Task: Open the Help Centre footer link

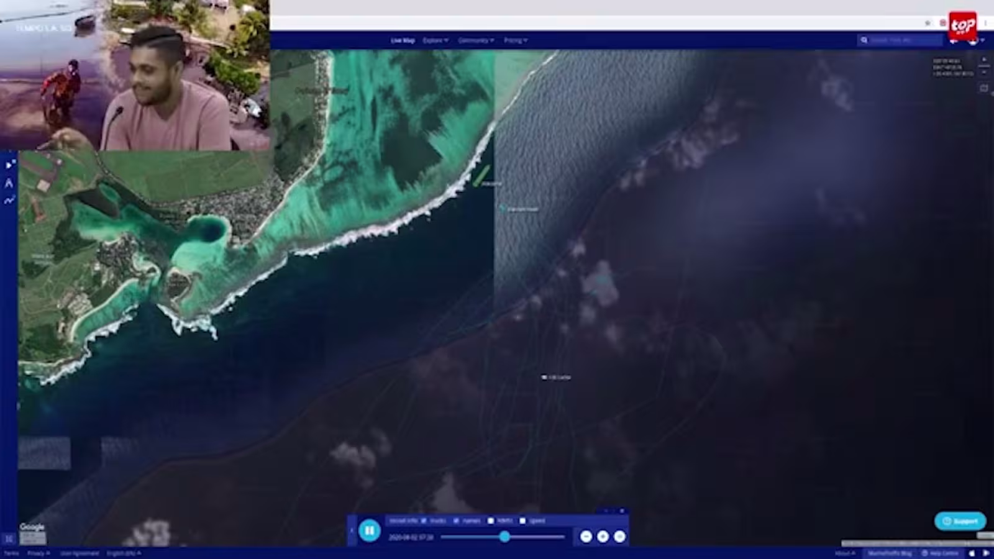Action: pyautogui.click(x=941, y=553)
